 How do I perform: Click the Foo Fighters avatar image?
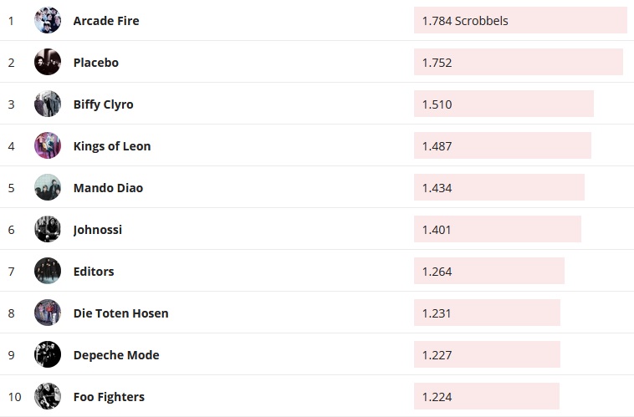(x=48, y=396)
